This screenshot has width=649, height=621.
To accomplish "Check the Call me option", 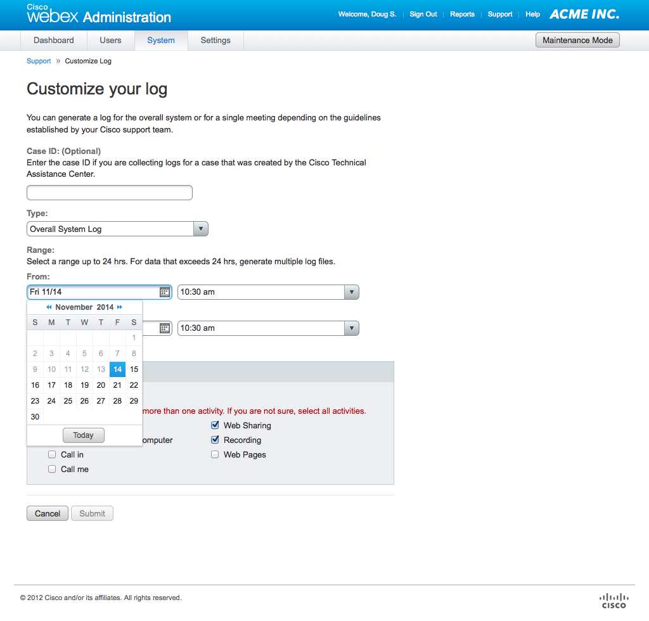I will [x=52, y=469].
